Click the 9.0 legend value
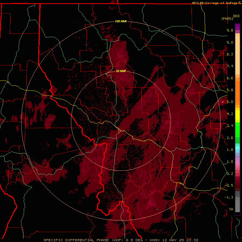This screenshot has height=242, width=242. (x=230, y=42)
